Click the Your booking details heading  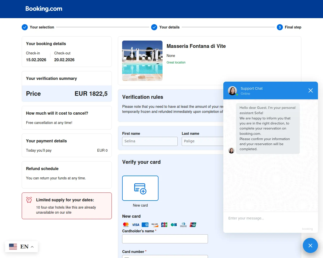[x=46, y=44]
